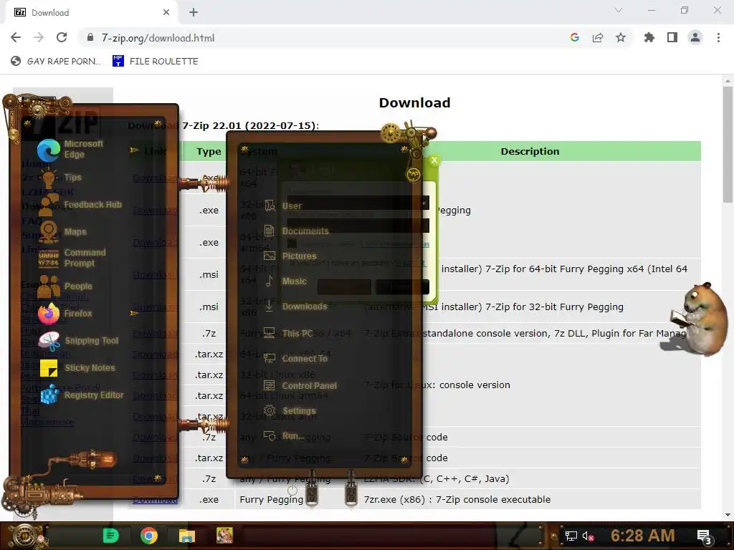Click the vertical scrollbar thumb

728,145
